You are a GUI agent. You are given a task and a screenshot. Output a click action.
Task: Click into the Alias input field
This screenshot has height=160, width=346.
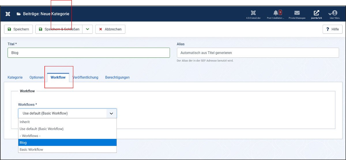(258, 53)
